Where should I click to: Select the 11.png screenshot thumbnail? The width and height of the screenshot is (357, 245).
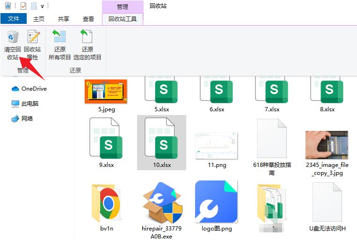[x=217, y=145]
